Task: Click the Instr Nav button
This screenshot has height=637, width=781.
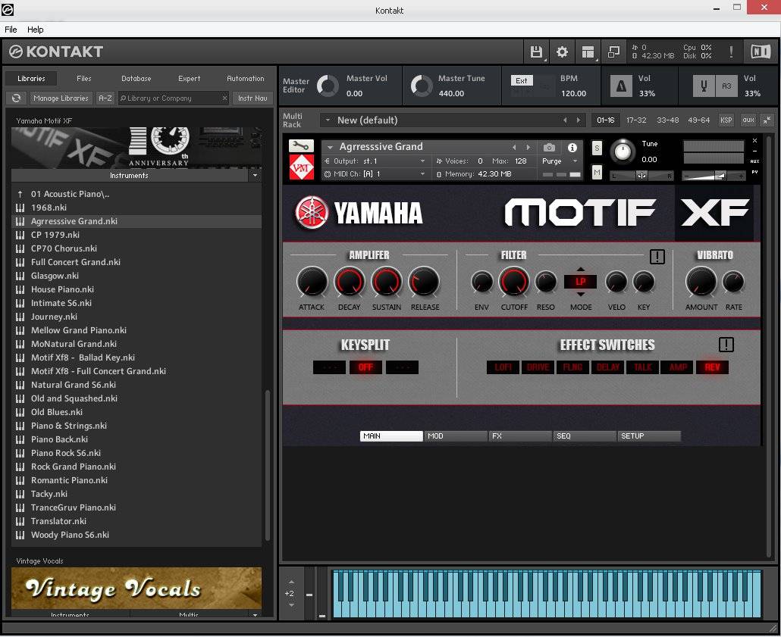Action: [252, 98]
